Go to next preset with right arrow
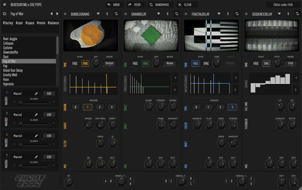This screenshot has height=190, width=302. (x=57, y=14)
